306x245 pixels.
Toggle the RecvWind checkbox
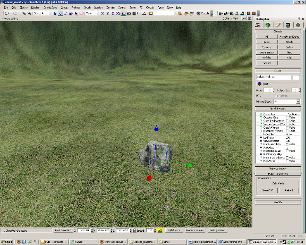coord(287,161)
